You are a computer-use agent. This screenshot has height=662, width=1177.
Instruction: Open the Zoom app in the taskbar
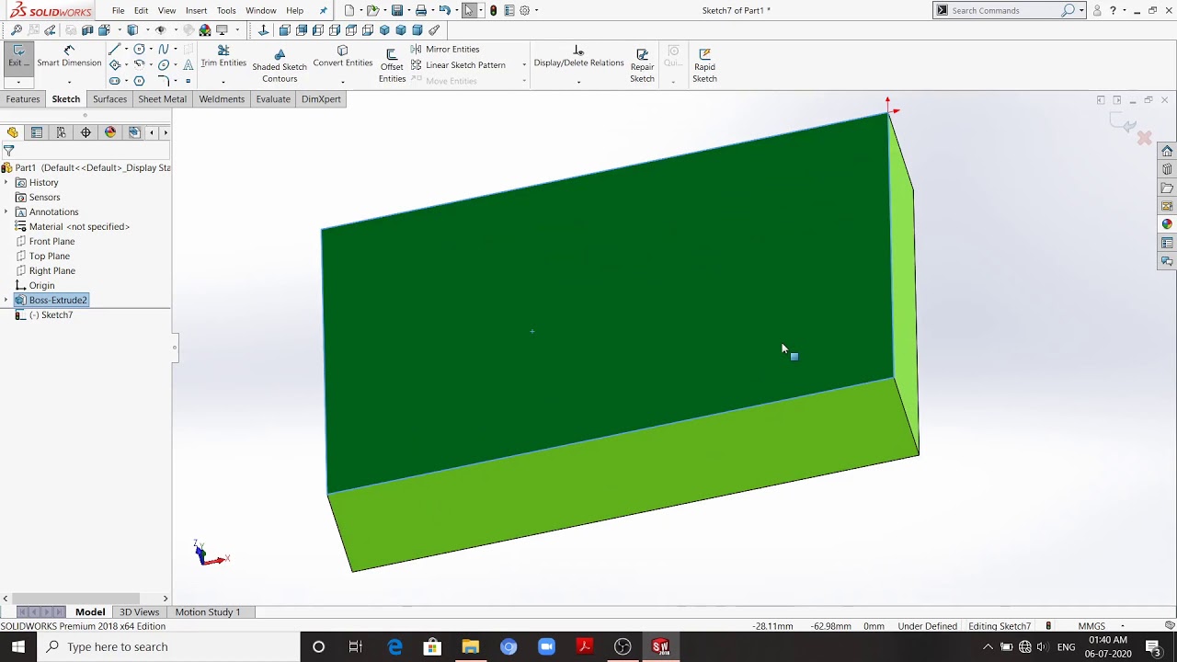(546, 646)
